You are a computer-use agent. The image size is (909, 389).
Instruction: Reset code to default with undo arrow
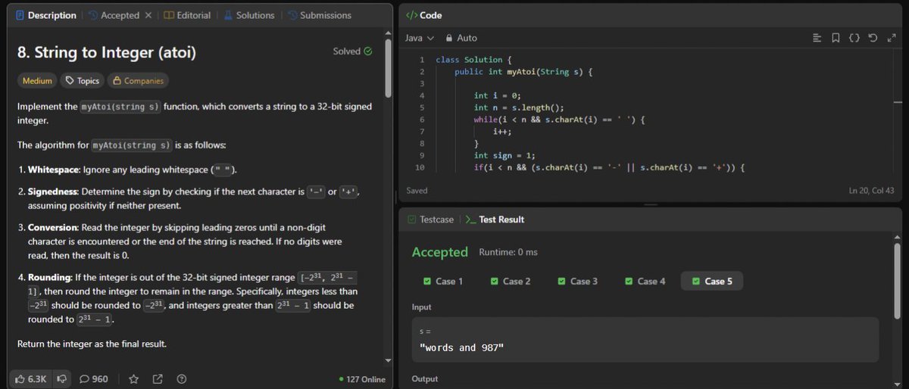coord(873,37)
